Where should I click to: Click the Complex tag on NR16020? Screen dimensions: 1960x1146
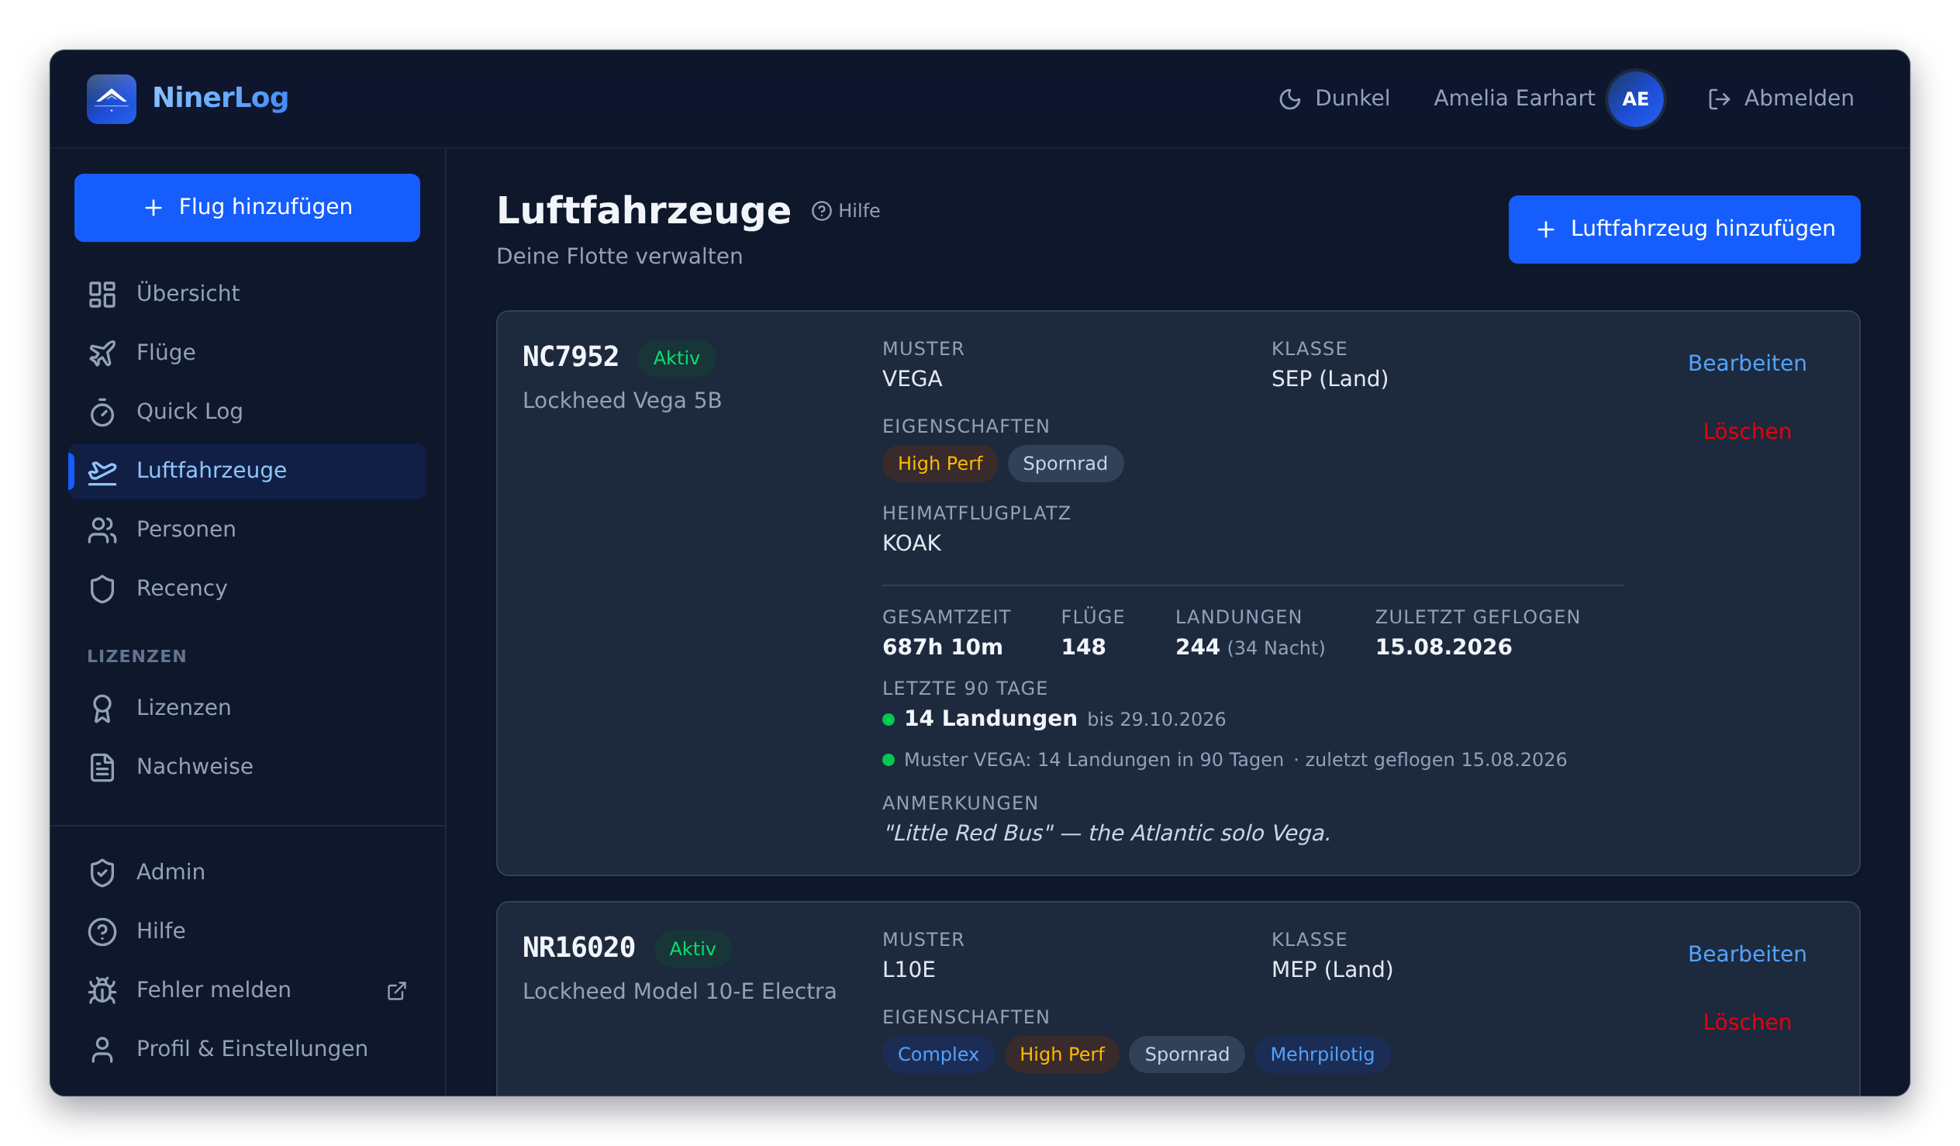tap(938, 1055)
